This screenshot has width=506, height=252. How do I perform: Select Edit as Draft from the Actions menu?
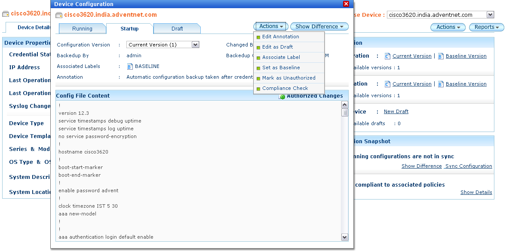pyautogui.click(x=277, y=47)
